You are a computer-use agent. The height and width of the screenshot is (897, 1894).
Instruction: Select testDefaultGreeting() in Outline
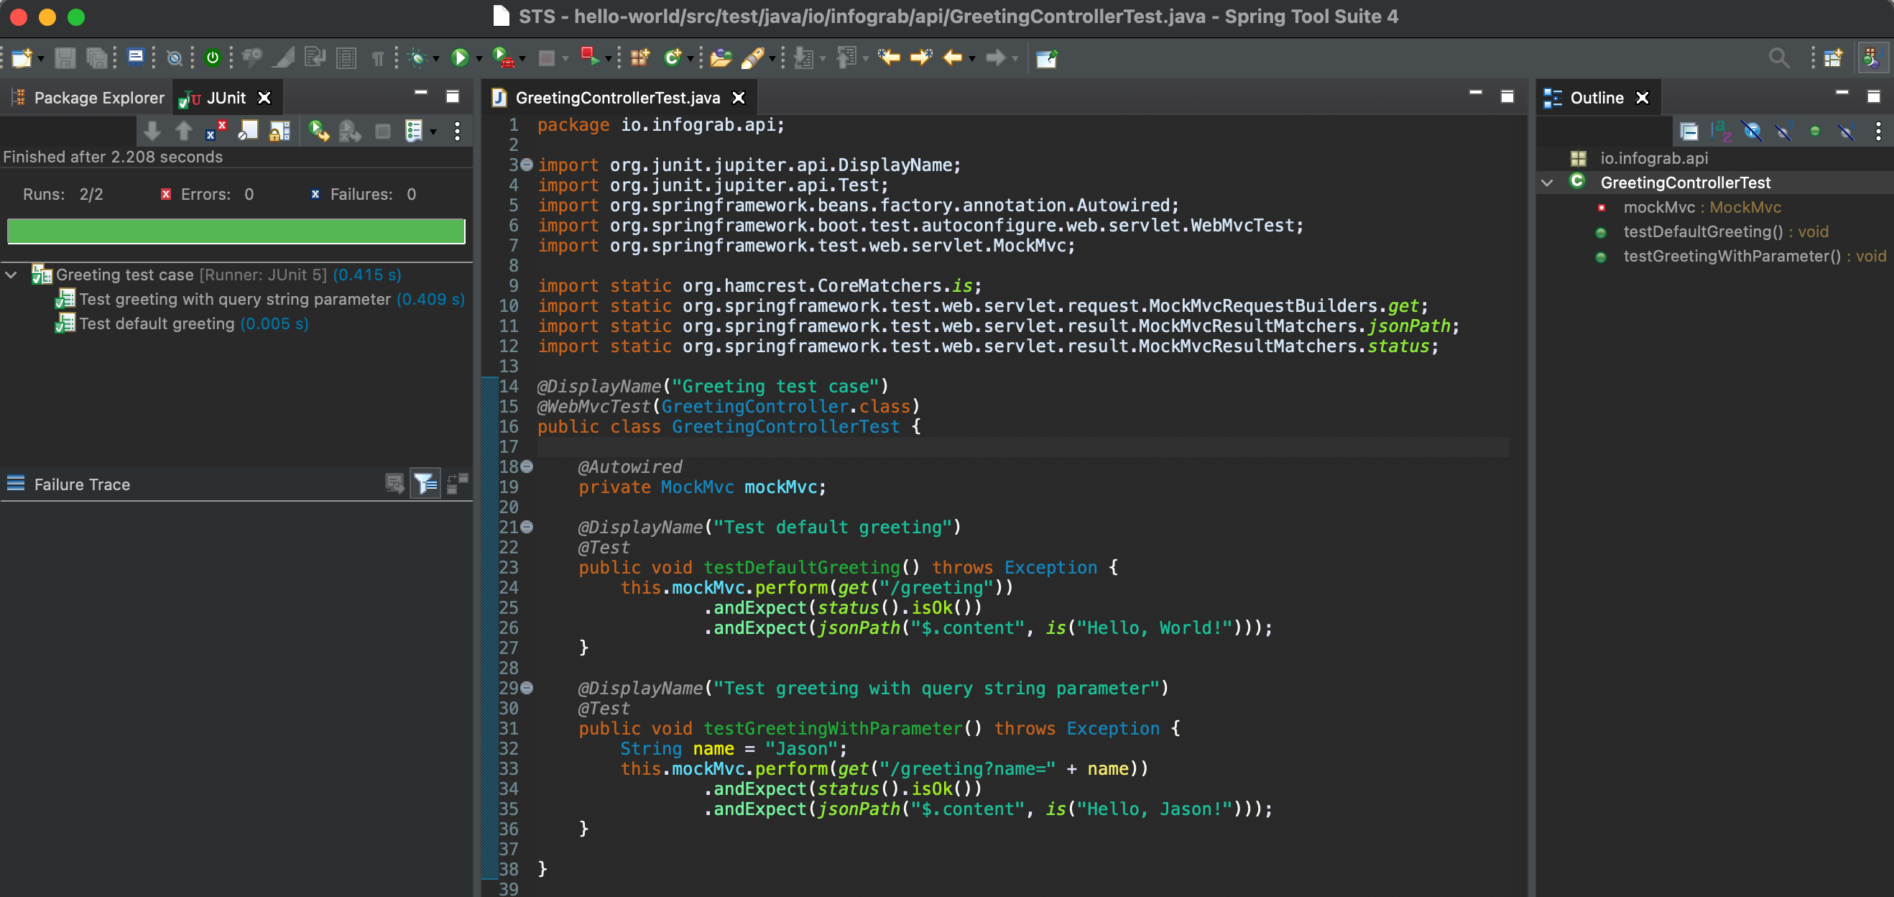[1712, 231]
